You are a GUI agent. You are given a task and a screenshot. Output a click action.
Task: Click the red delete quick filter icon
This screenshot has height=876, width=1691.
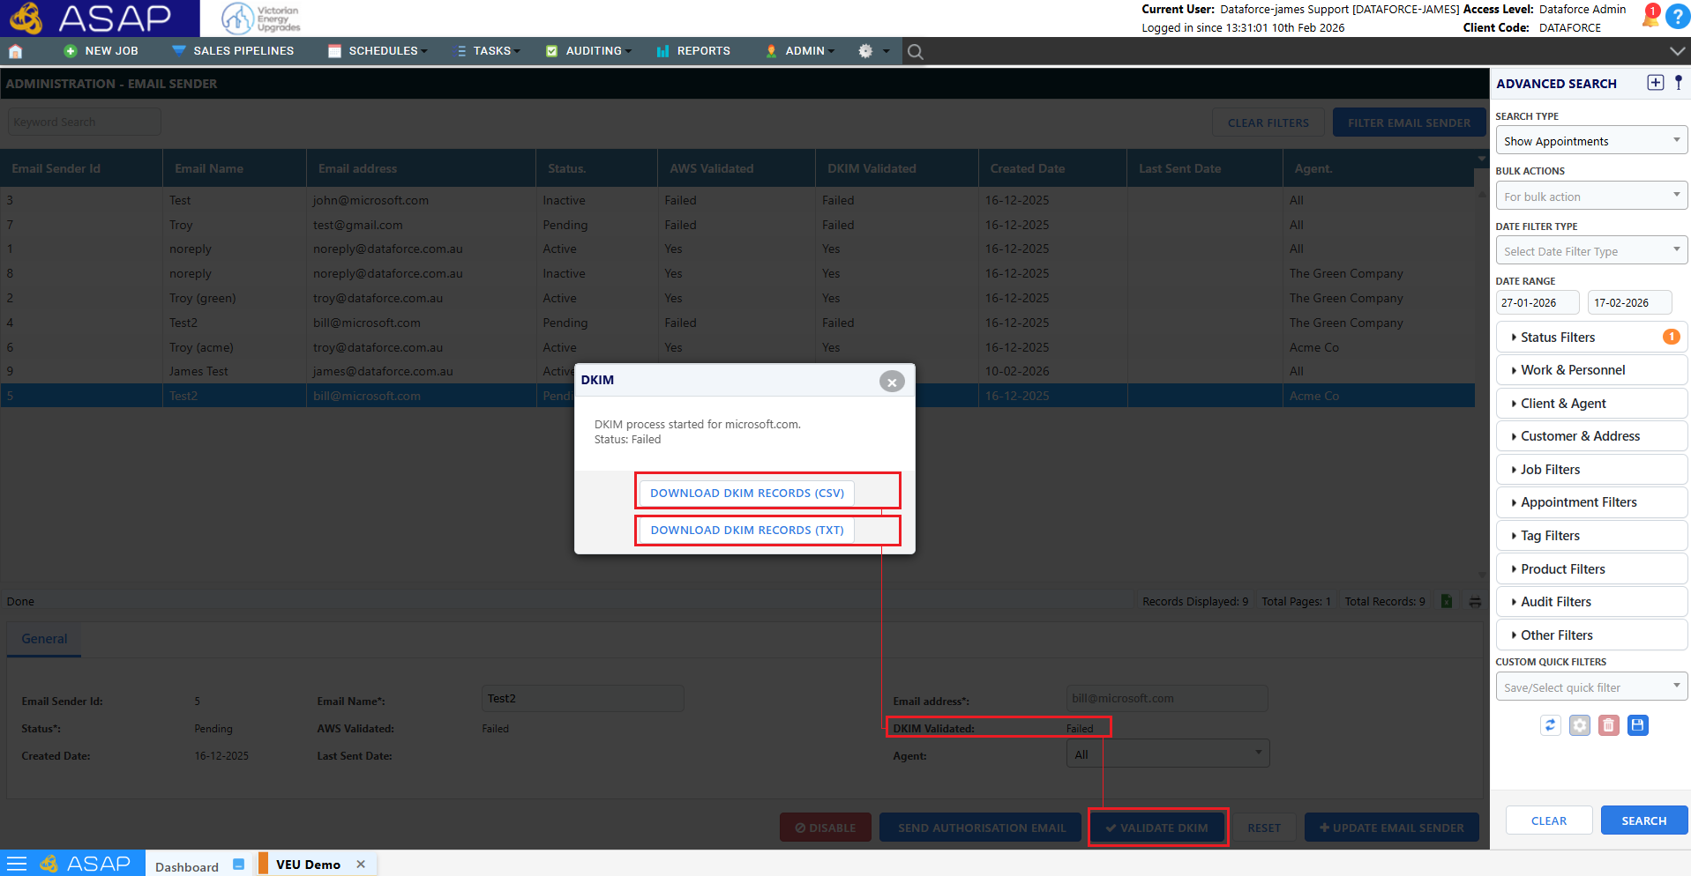[1609, 725]
